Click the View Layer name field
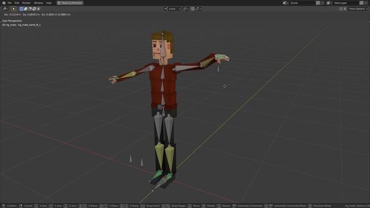 [346, 3]
